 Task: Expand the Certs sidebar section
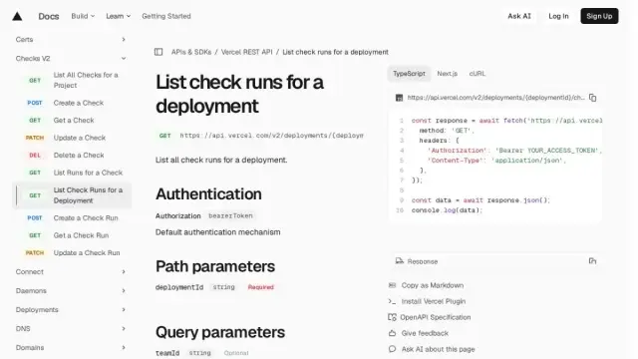(x=71, y=40)
